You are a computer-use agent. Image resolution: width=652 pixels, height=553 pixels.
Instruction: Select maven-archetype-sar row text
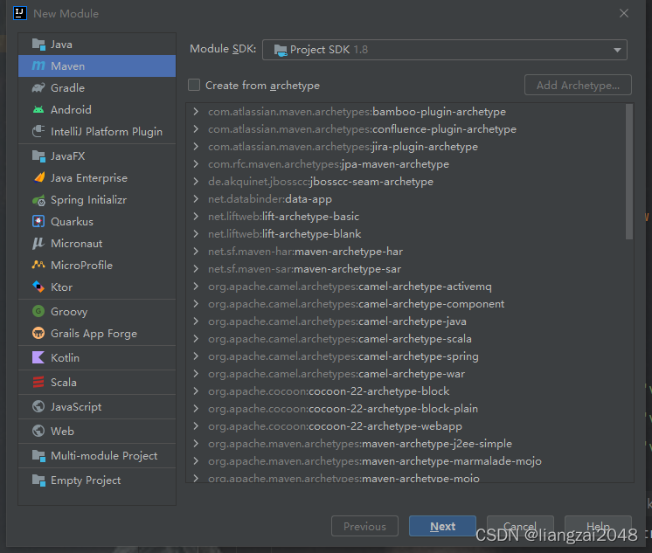coord(304,268)
